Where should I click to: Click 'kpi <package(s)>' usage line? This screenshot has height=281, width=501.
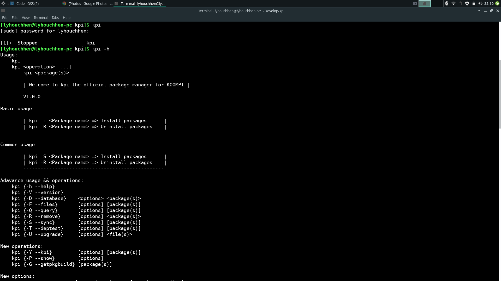46,73
